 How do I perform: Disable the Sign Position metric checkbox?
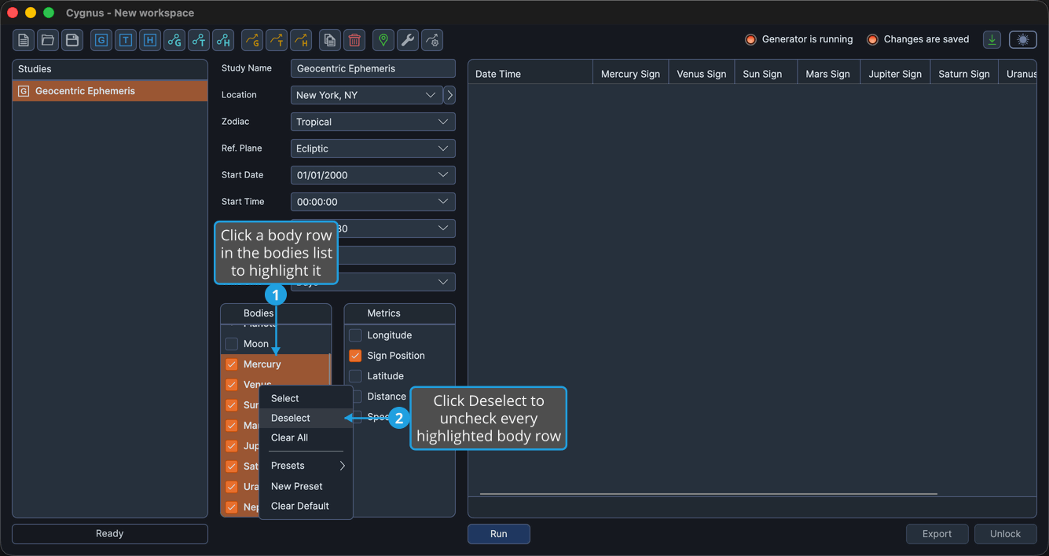click(x=355, y=356)
